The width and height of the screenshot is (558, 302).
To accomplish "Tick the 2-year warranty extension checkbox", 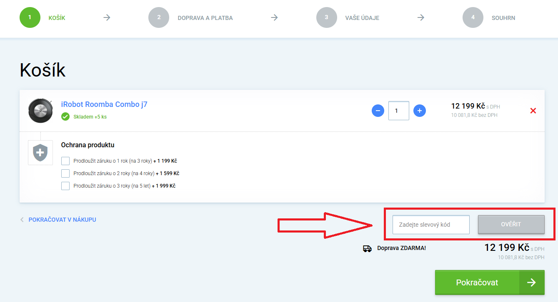I will click(x=65, y=173).
